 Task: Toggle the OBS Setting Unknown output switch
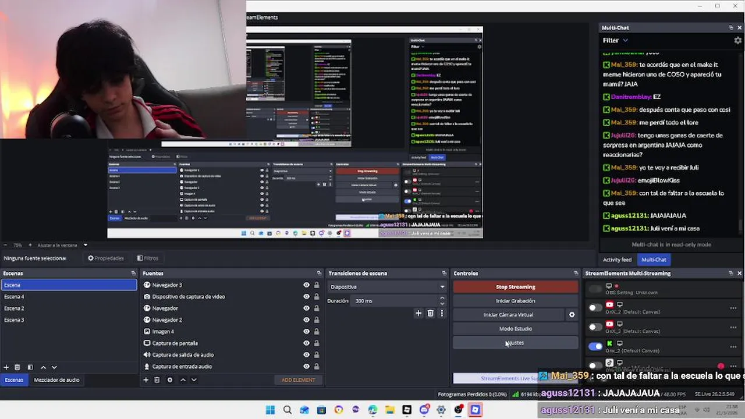click(595, 289)
